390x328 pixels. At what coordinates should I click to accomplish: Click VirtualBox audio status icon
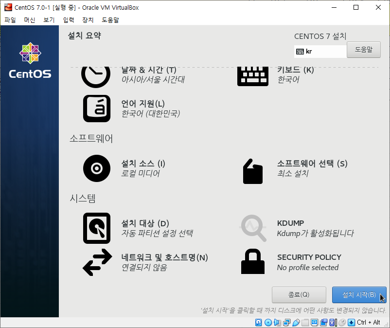[x=277, y=323]
